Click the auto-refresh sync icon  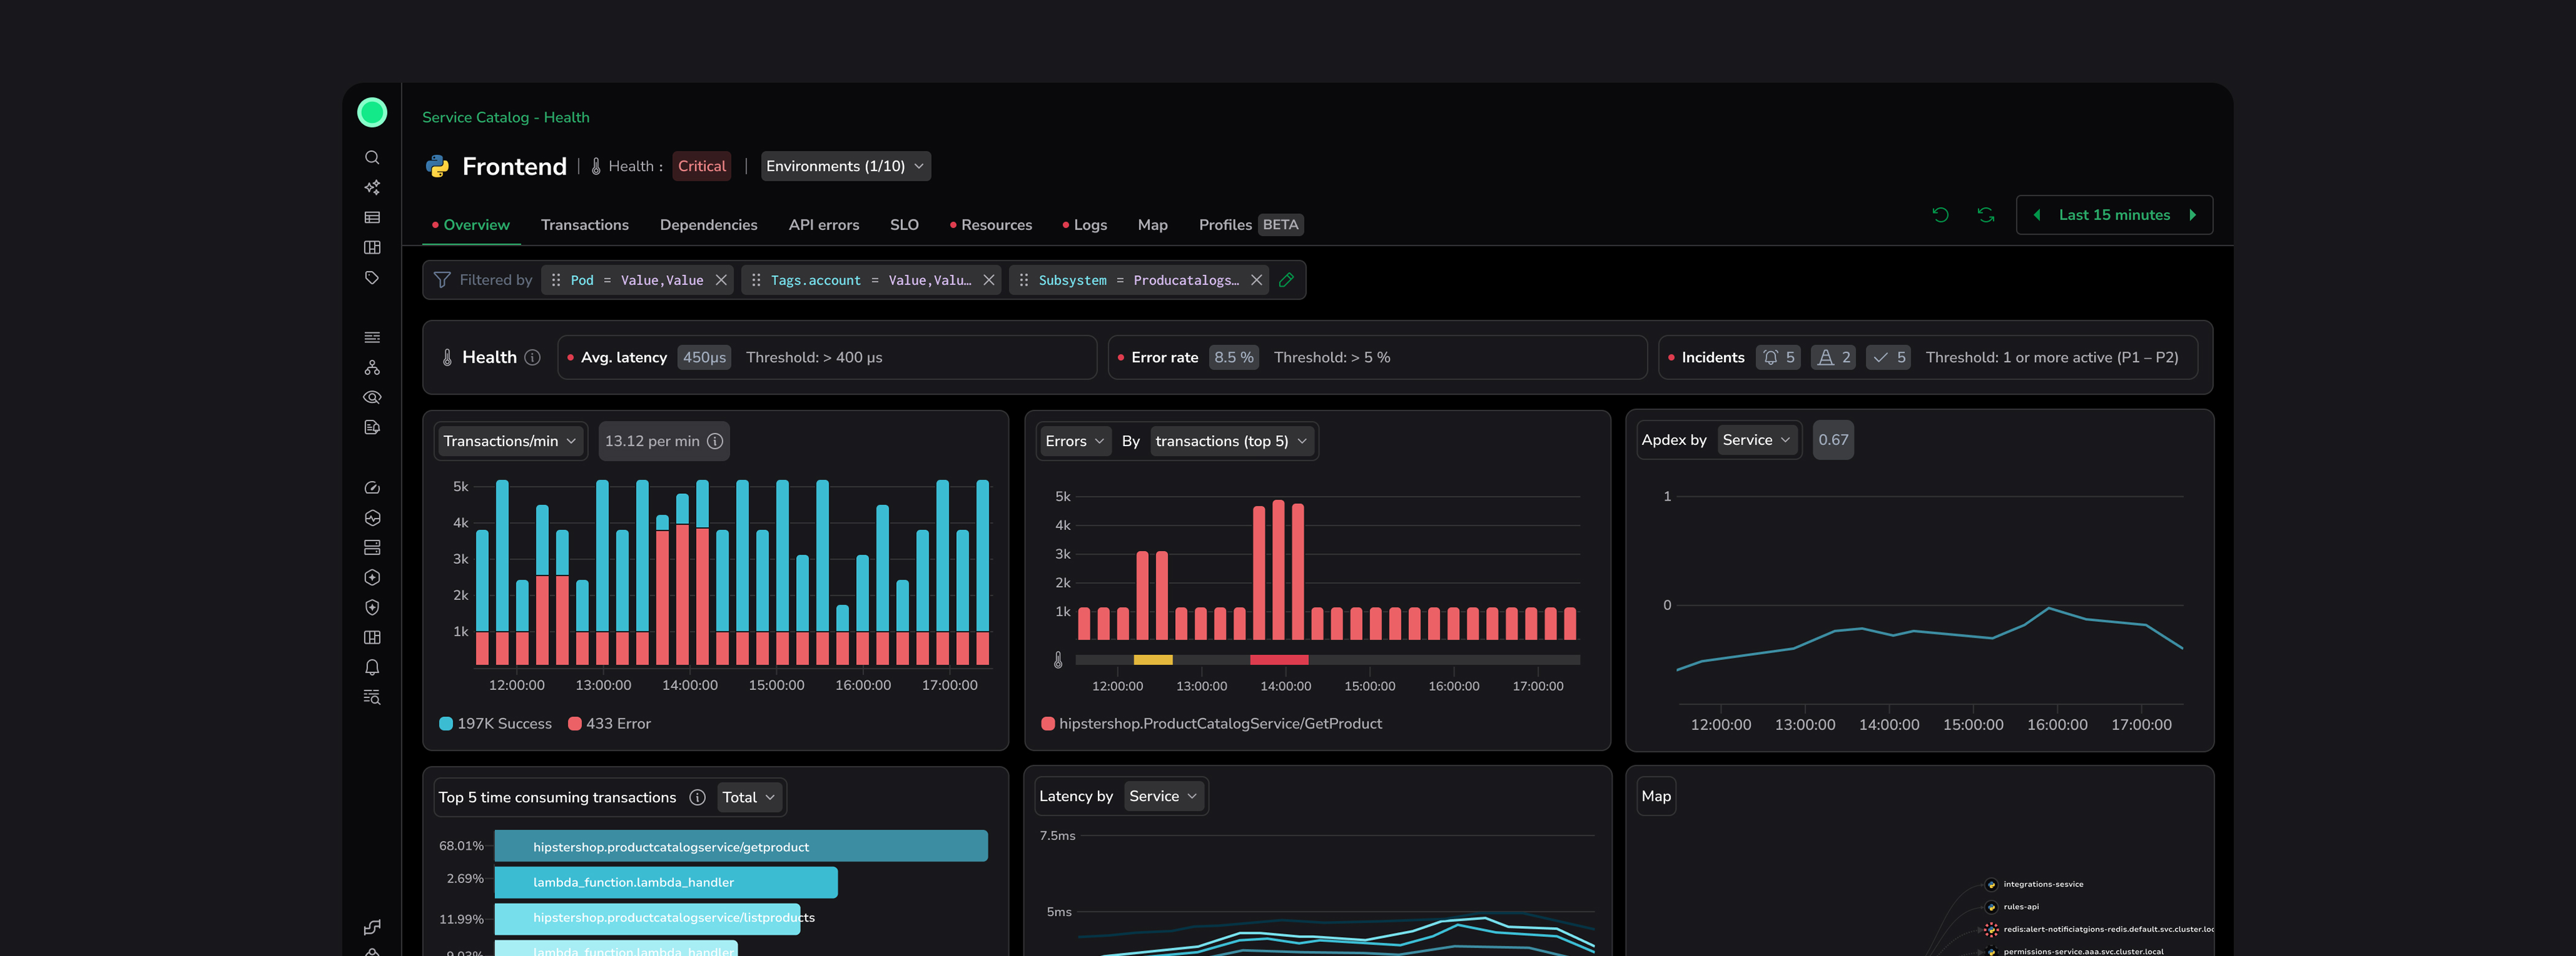1985,214
